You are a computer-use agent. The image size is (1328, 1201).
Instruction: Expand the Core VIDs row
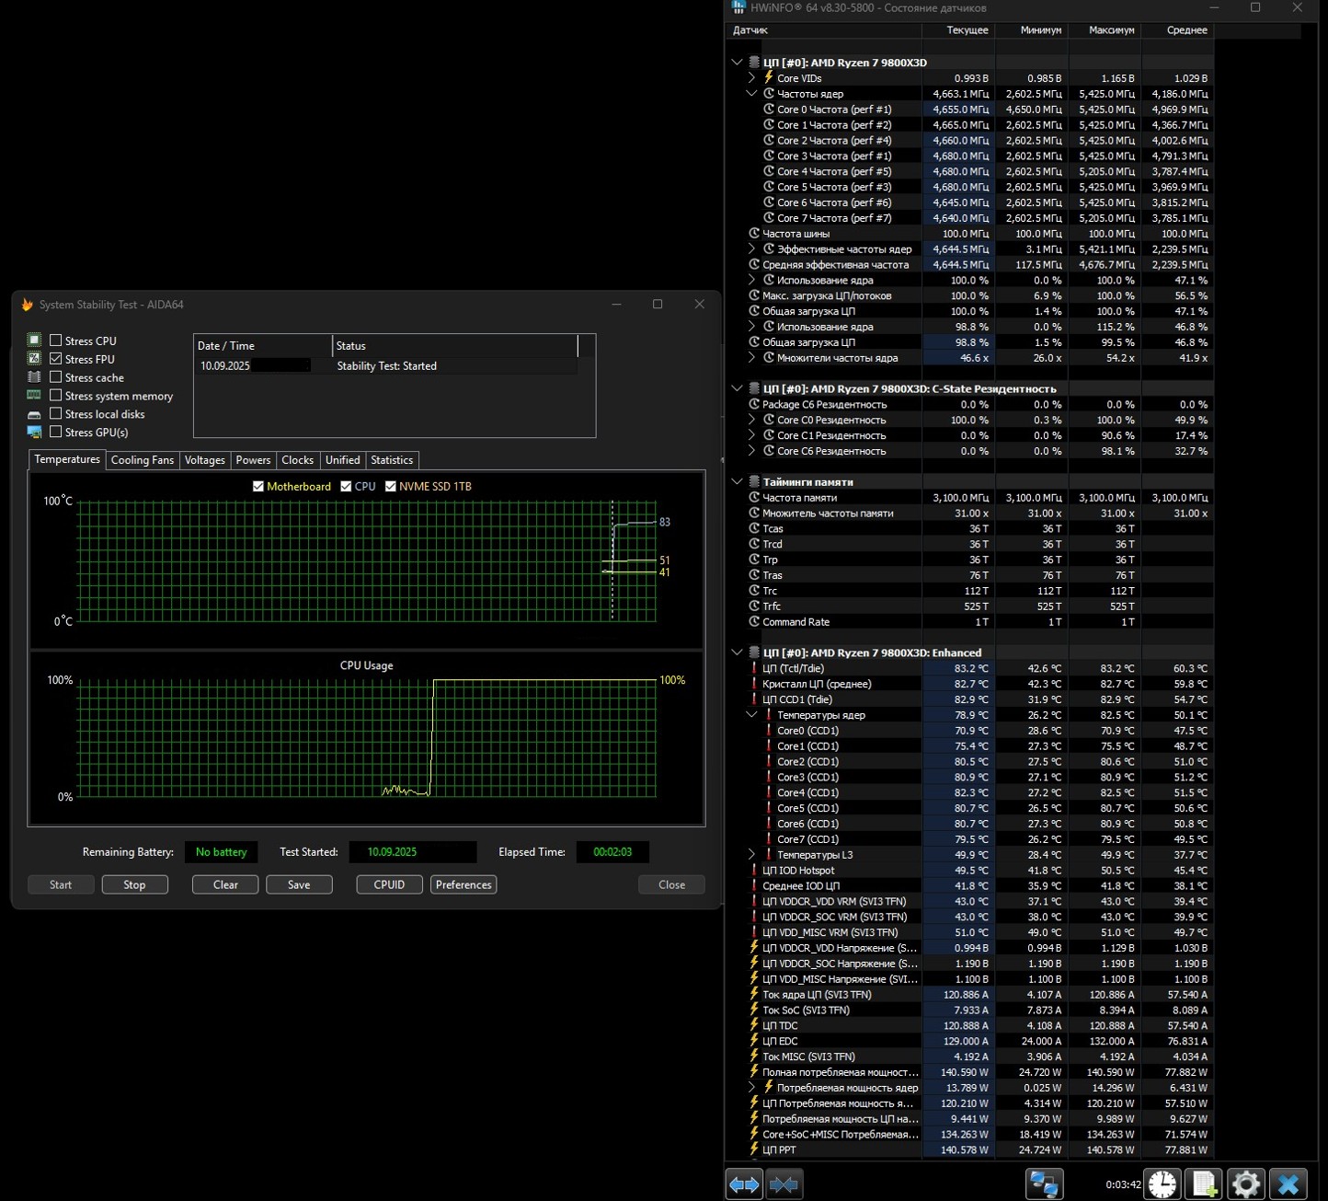coord(751,78)
